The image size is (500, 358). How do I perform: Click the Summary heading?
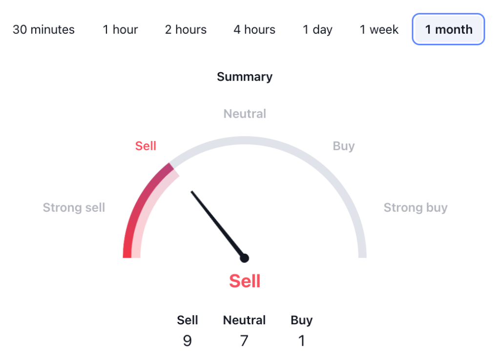(245, 77)
